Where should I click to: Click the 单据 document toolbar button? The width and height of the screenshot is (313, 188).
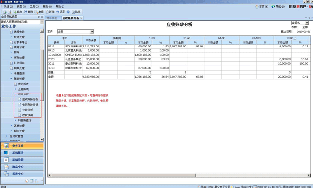[39, 12]
